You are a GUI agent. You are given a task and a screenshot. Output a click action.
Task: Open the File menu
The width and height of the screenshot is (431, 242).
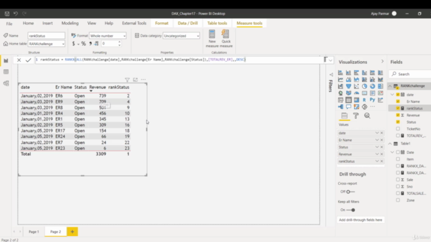pos(9,24)
